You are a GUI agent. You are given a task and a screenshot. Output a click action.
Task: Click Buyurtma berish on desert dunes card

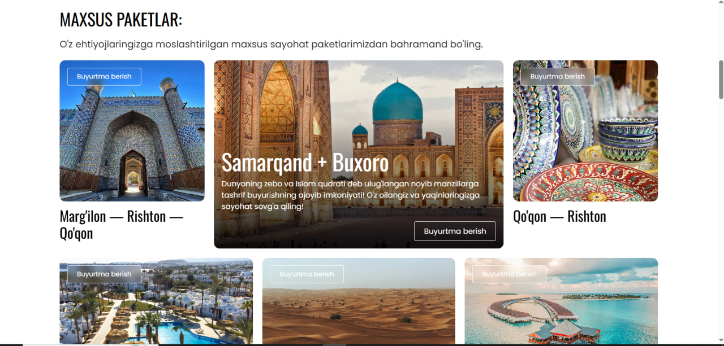[307, 274]
